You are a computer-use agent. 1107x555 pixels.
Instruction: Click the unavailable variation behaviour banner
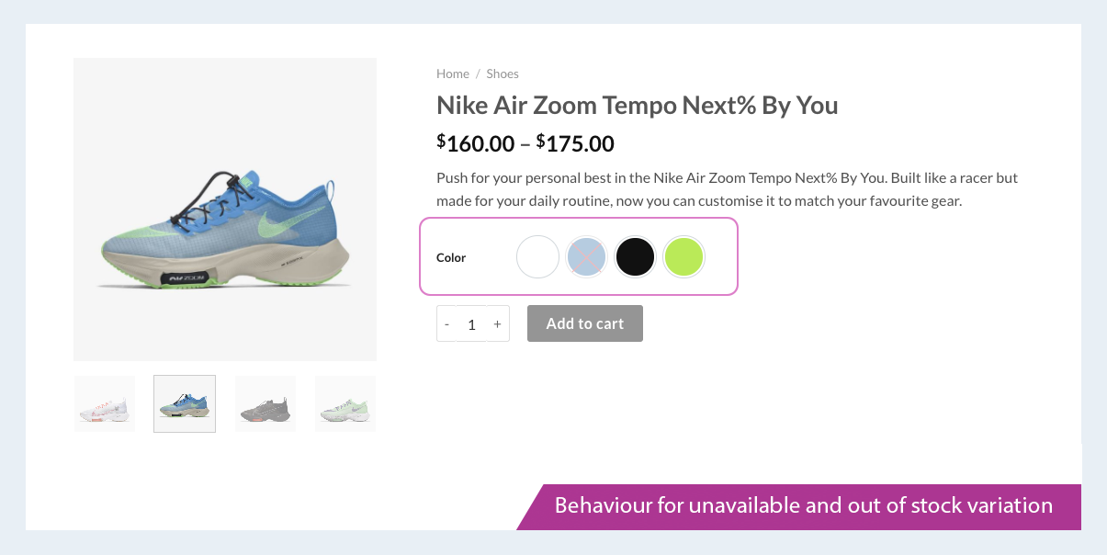[x=803, y=506]
